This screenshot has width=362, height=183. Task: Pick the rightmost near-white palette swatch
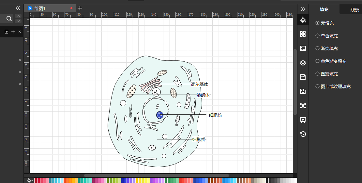[x=295, y=180]
